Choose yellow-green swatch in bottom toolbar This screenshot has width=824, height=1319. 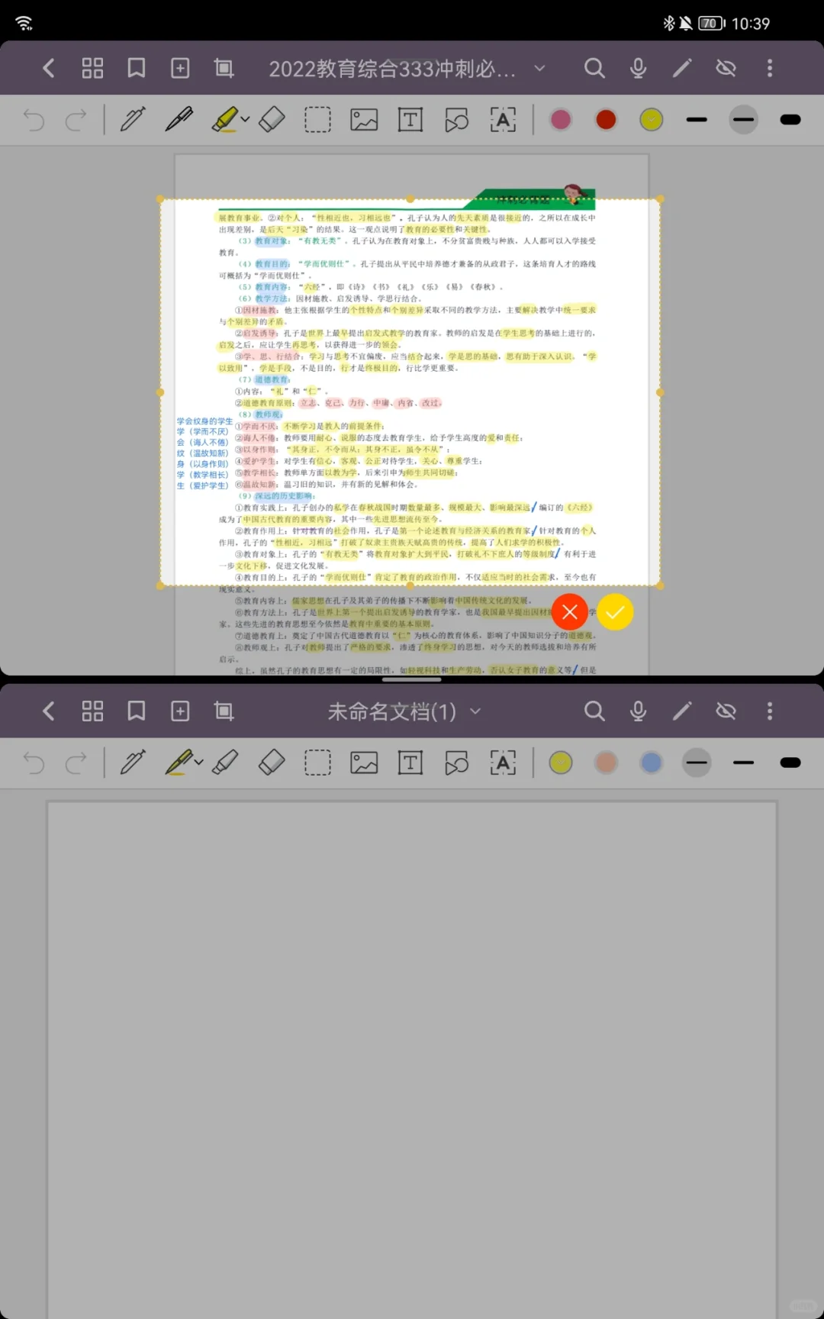pyautogui.click(x=561, y=763)
